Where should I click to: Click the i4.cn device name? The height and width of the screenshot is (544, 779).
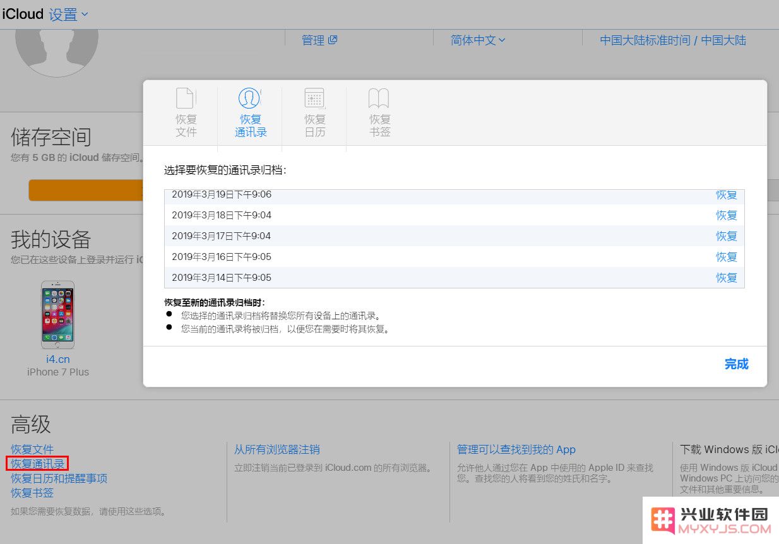pyautogui.click(x=57, y=359)
